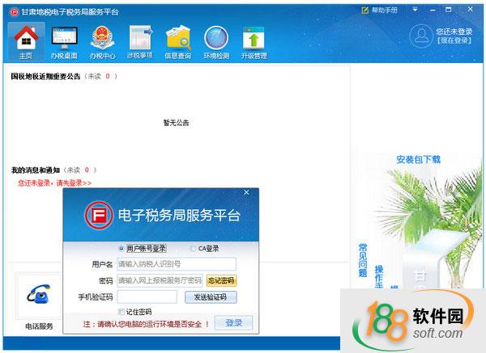Open 涉税事项 in the toolbar
Screen dimensions: 486x353
[140, 39]
